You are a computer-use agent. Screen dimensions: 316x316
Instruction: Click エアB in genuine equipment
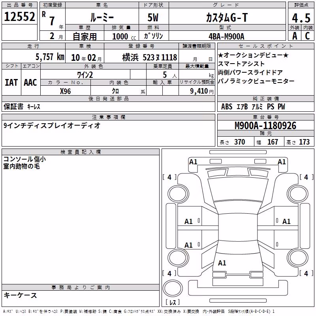tap(242, 107)
